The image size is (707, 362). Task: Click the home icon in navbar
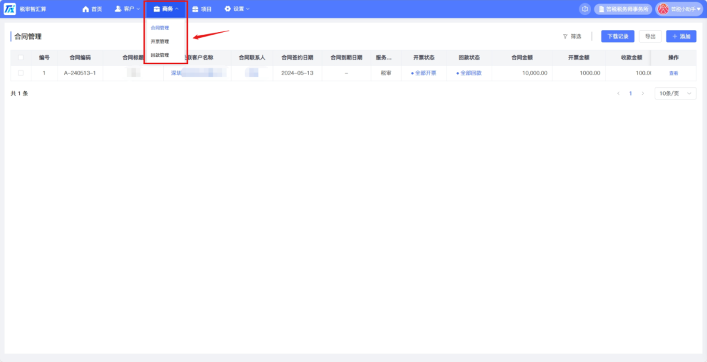[x=86, y=9]
